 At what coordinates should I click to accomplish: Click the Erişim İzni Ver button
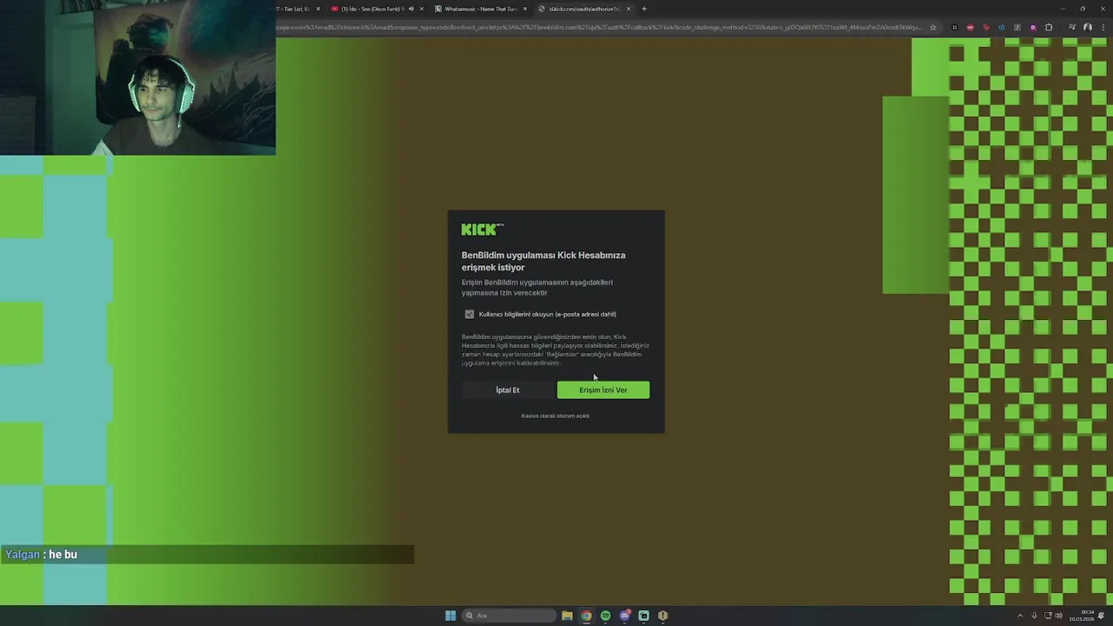point(603,390)
